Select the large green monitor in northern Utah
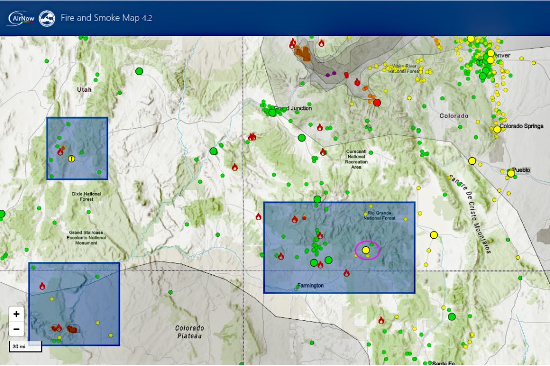This screenshot has width=550, height=366. pos(139,71)
